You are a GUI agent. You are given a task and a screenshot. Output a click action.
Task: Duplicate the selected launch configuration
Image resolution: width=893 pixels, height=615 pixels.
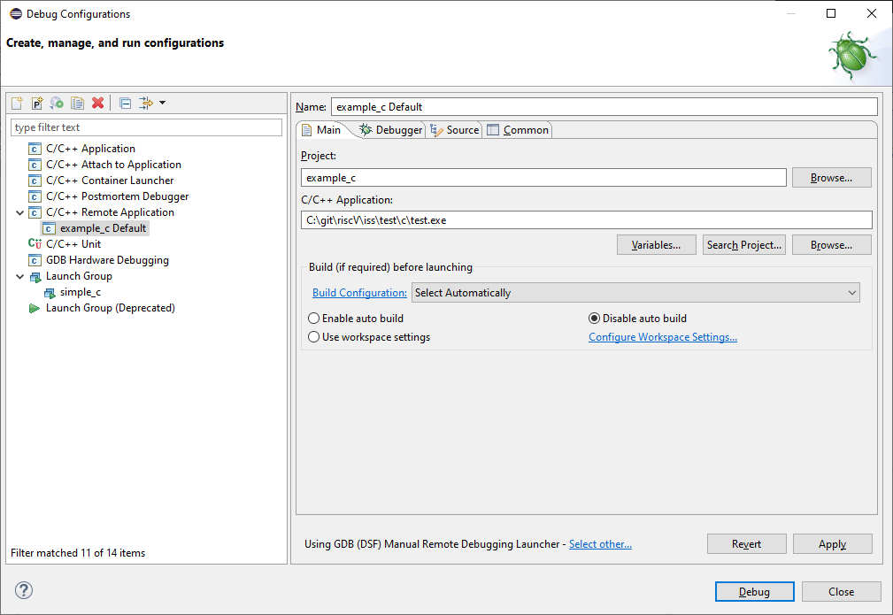pyautogui.click(x=77, y=104)
